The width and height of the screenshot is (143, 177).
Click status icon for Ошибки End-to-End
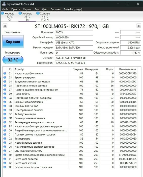click(5, 106)
